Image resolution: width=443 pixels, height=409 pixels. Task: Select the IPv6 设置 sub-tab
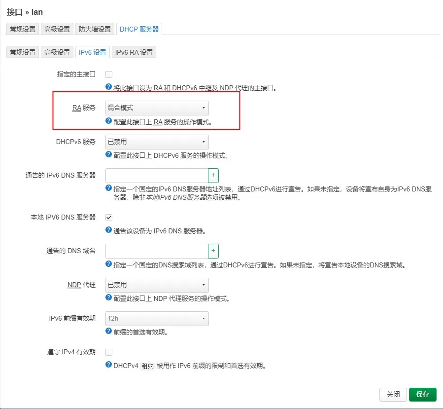click(x=92, y=52)
